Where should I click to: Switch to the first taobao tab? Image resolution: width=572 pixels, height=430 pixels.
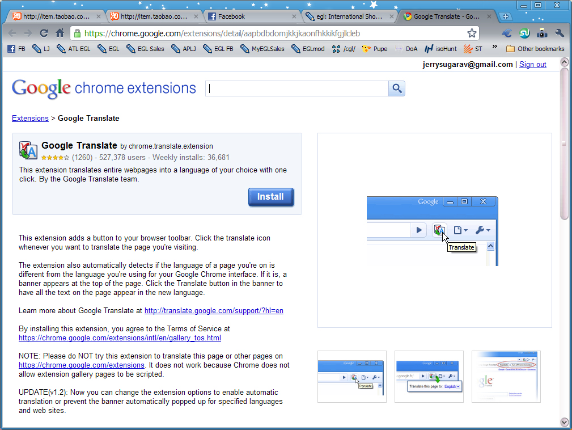[x=56, y=16]
